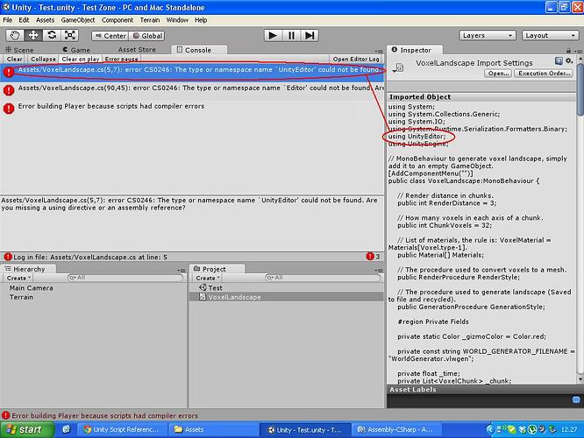The height and width of the screenshot is (438, 584).
Task: Switch to Unity Script Reference taskbar window
Action: click(121, 430)
